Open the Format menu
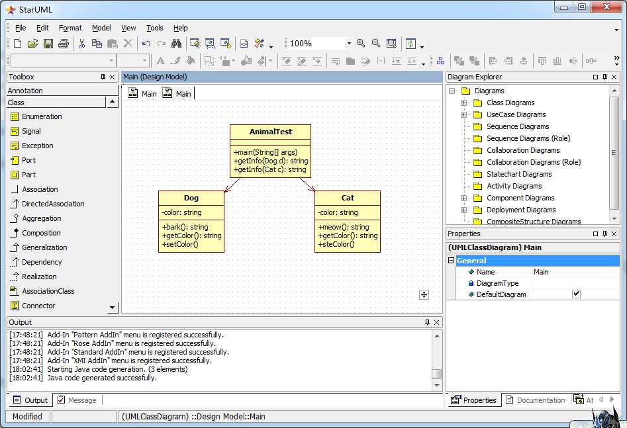The width and height of the screenshot is (627, 428). tap(70, 28)
